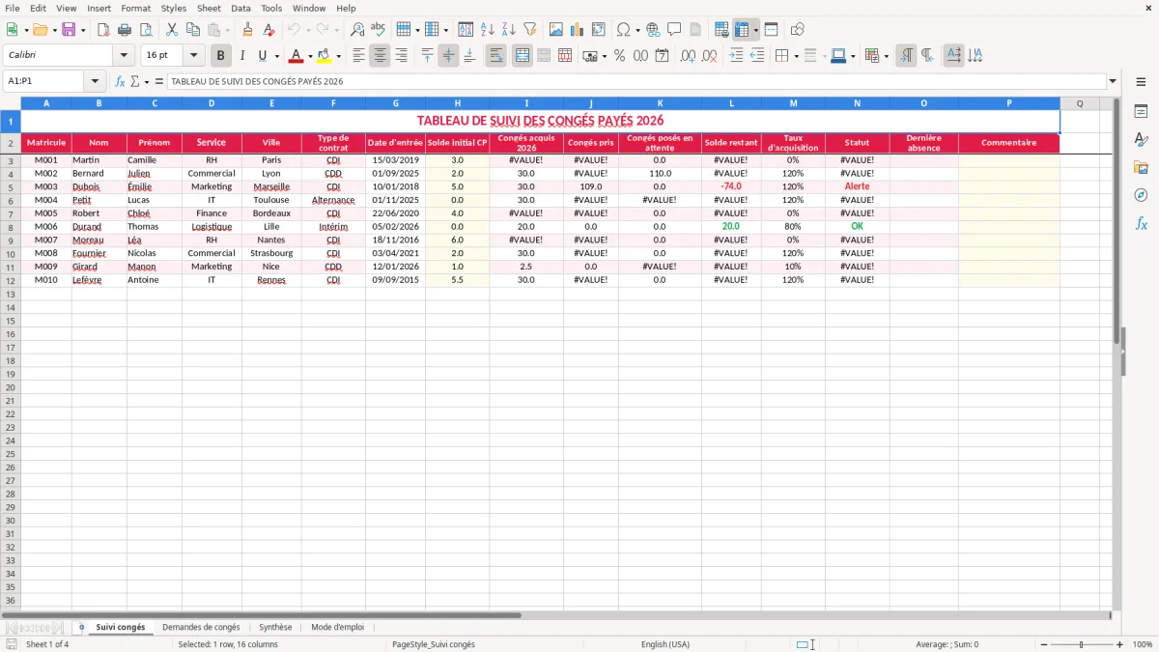1159x652 pixels.
Task: Switch to Demandes de congés sheet tab
Action: [x=201, y=627]
